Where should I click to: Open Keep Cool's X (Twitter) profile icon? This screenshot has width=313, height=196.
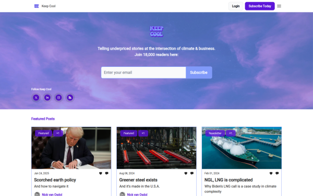click(x=36, y=98)
